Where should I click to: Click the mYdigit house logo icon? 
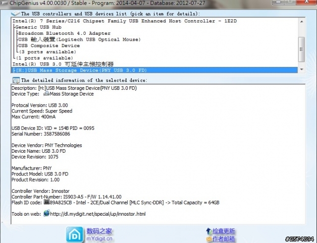click(x=75, y=235)
